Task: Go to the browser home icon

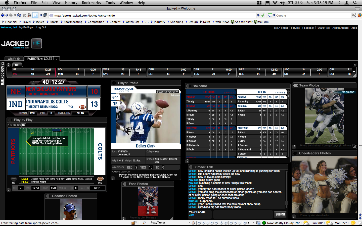Action: pos(29,15)
